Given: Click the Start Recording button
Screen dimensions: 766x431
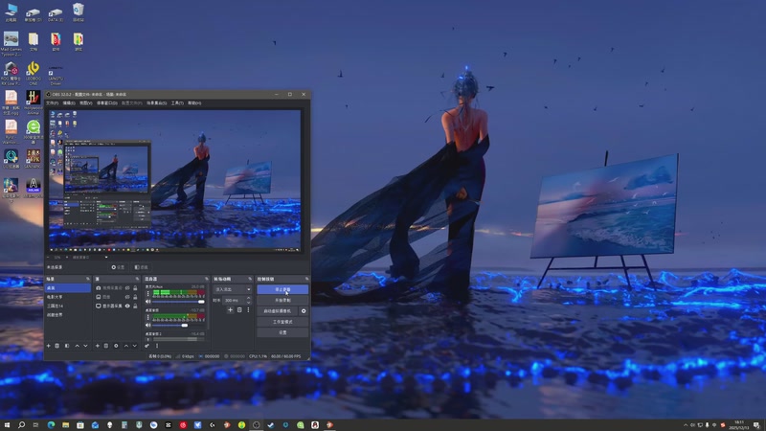Looking at the screenshot, I should coord(282,300).
